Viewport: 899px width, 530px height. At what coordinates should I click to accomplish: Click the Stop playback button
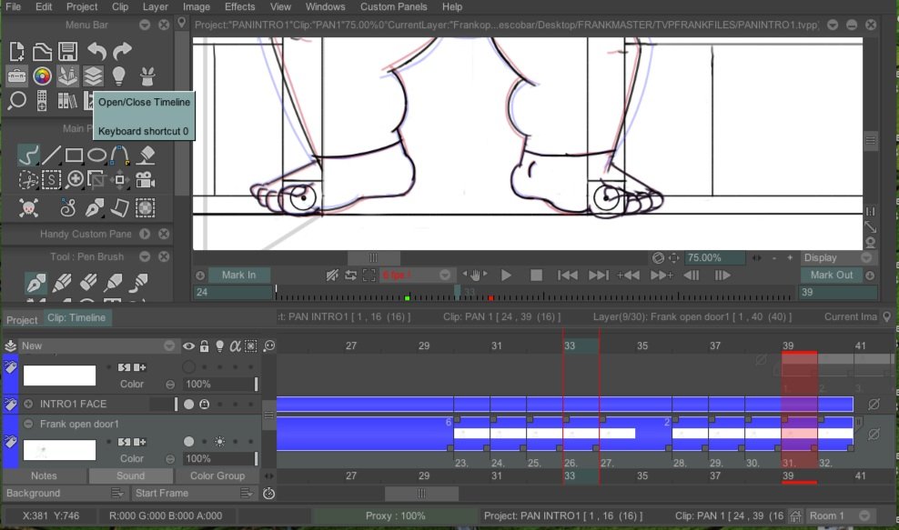pyautogui.click(x=536, y=275)
